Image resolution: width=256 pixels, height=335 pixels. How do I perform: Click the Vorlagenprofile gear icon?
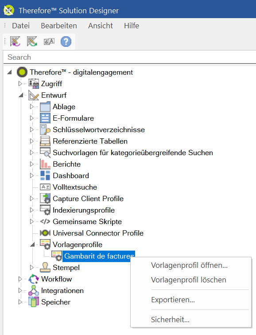point(45,245)
